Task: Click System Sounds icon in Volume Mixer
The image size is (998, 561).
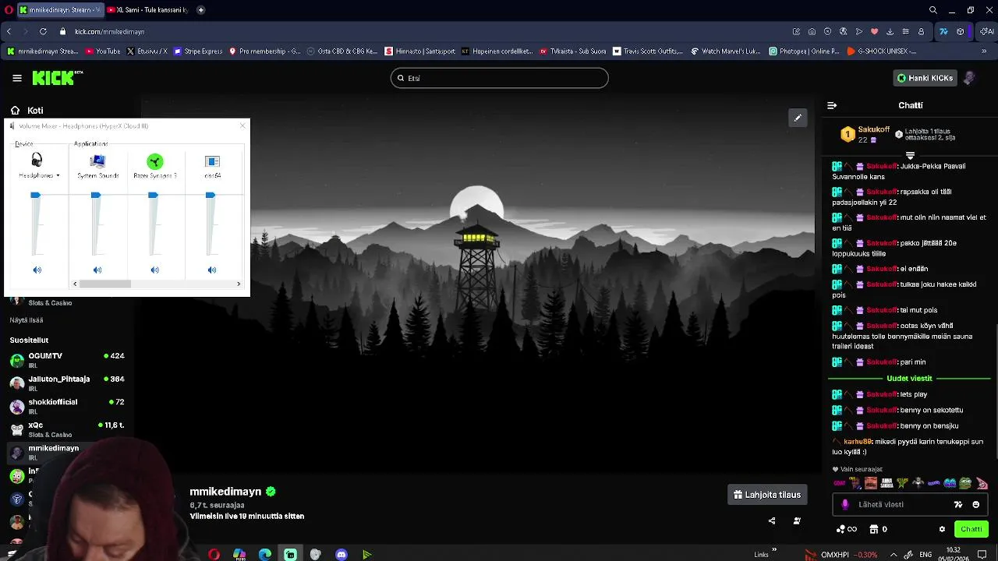Action: (x=97, y=161)
